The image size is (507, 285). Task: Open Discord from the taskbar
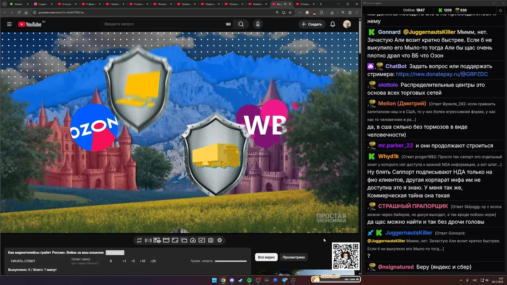pos(232,280)
